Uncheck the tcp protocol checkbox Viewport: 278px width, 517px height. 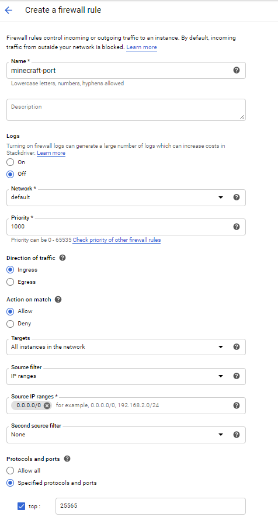click(21, 506)
